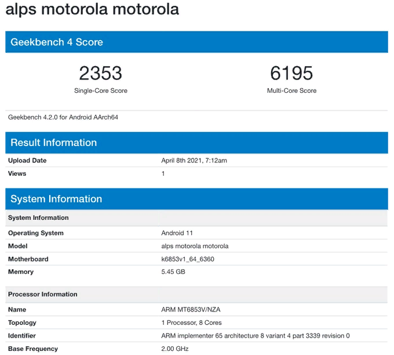Viewport: 394px width, 355px height.
Task: Click the 'Base Frequency' label
Action: [x=33, y=349]
